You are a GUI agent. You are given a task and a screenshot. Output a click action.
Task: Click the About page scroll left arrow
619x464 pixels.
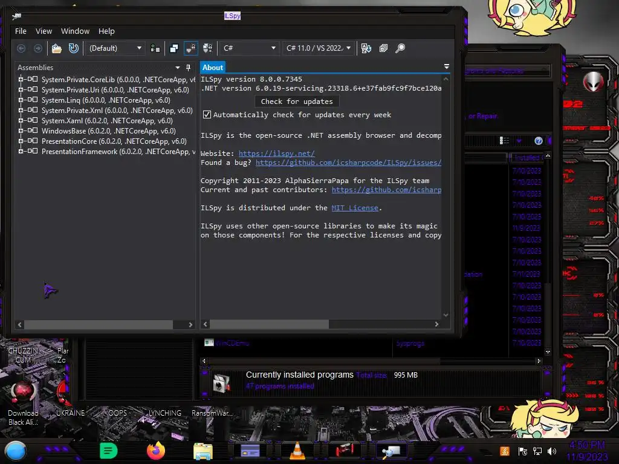click(x=206, y=324)
